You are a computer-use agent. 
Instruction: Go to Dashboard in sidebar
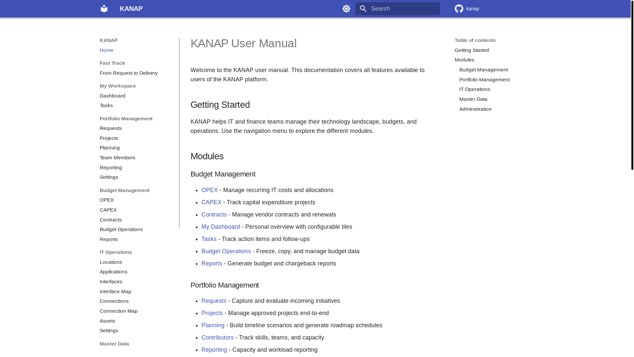point(113,96)
